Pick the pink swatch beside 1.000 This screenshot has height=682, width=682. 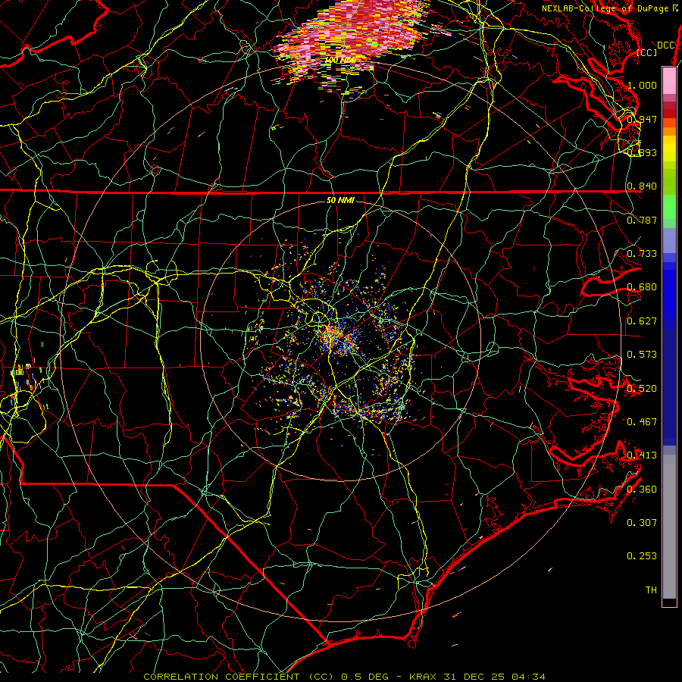[x=669, y=81]
